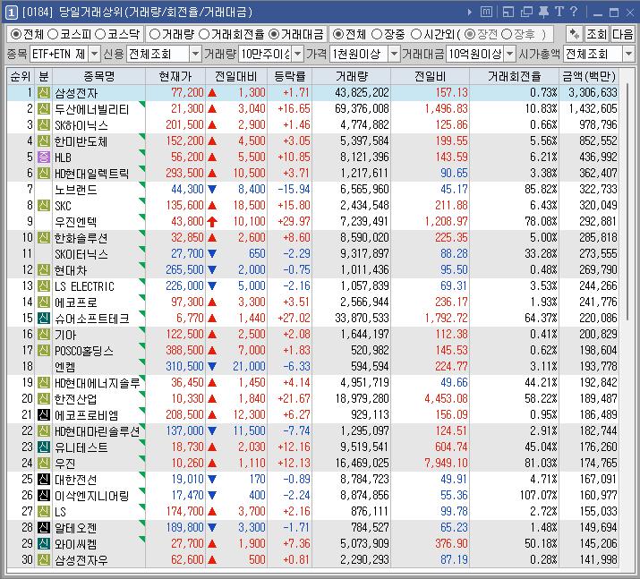Screen dimensions: 640x579
Task: Click the 금액(백만) column header
Action: pos(589,76)
